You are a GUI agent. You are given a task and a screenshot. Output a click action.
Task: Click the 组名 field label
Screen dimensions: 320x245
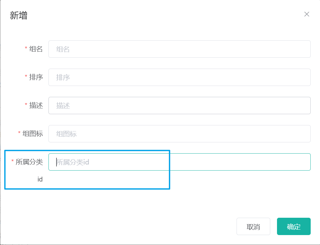(x=36, y=49)
